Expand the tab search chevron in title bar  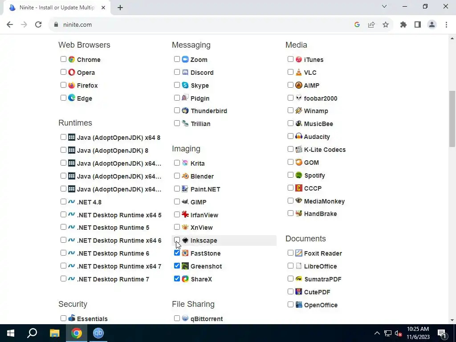pyautogui.click(x=384, y=6)
